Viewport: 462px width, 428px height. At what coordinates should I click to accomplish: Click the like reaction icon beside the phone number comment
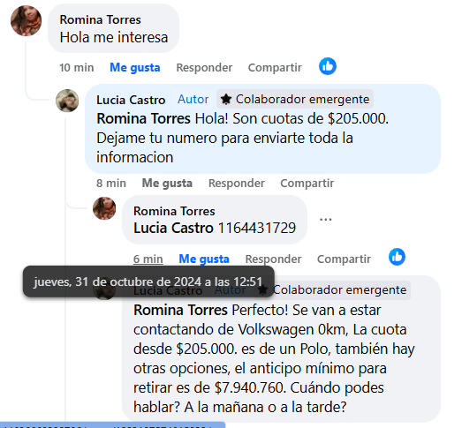pos(397,257)
